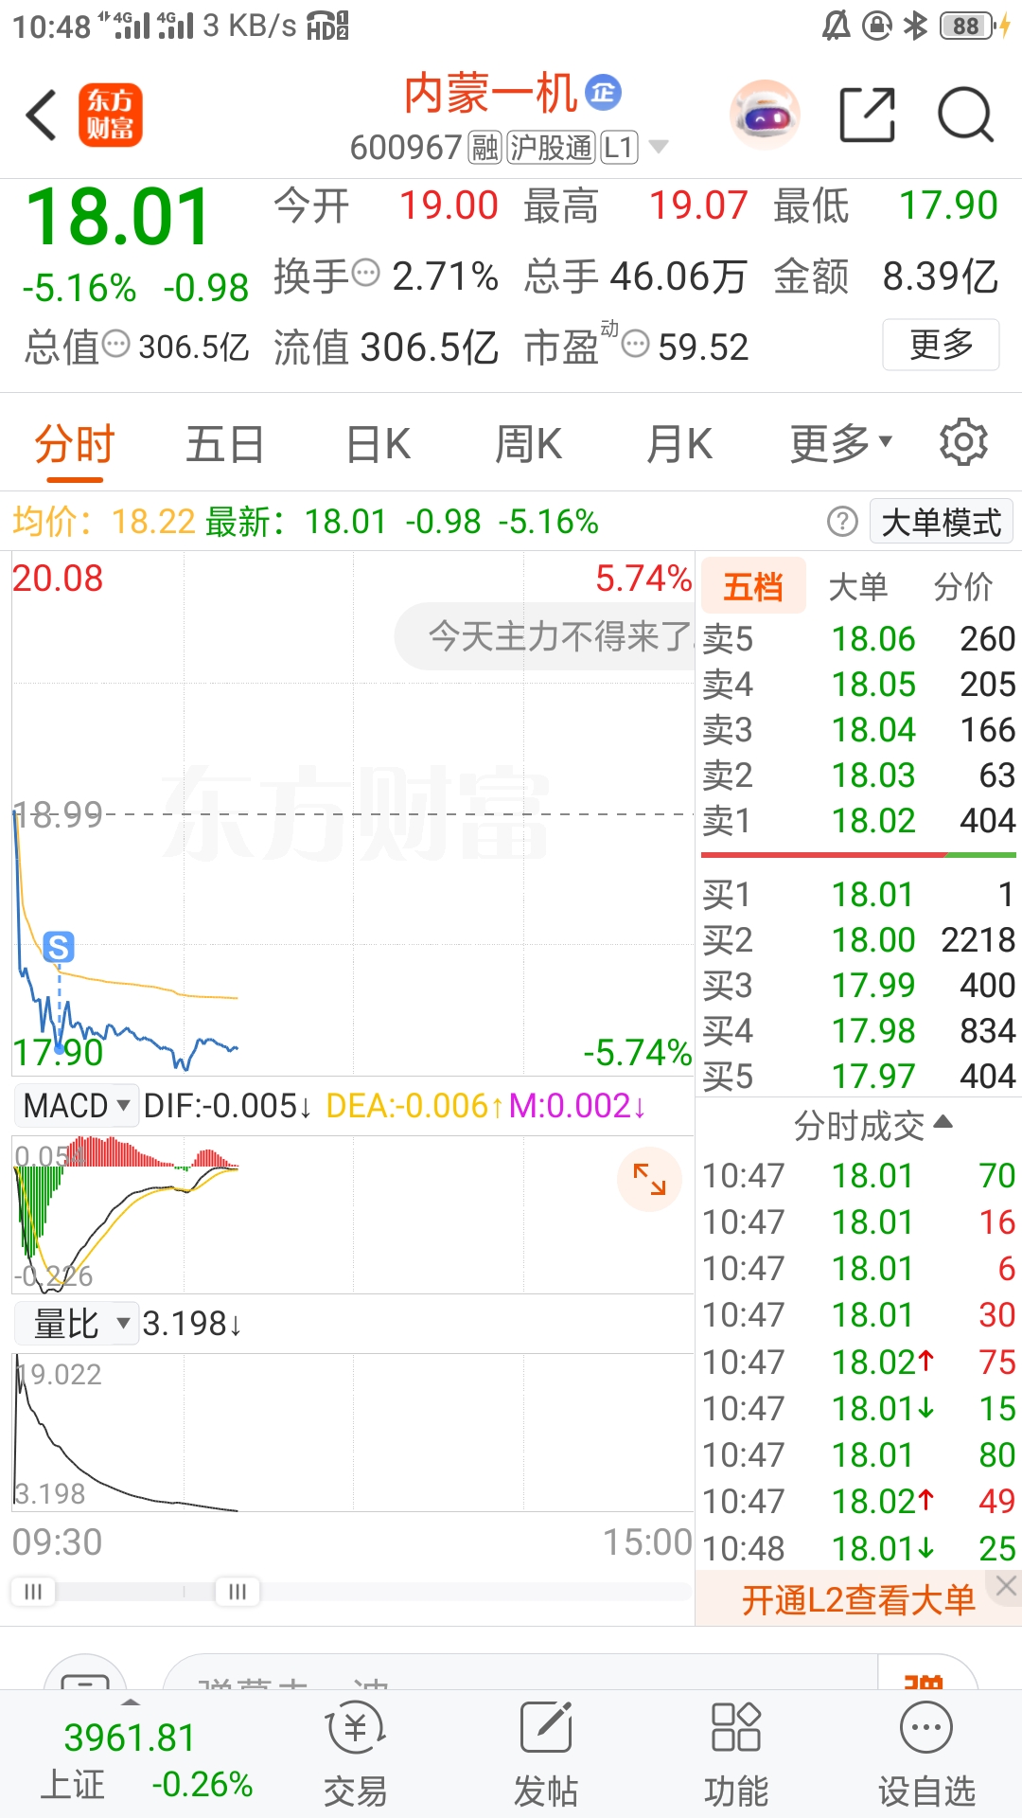
Task: Tap the 10:48 18.01 trade row
Action: pyautogui.click(x=859, y=1548)
